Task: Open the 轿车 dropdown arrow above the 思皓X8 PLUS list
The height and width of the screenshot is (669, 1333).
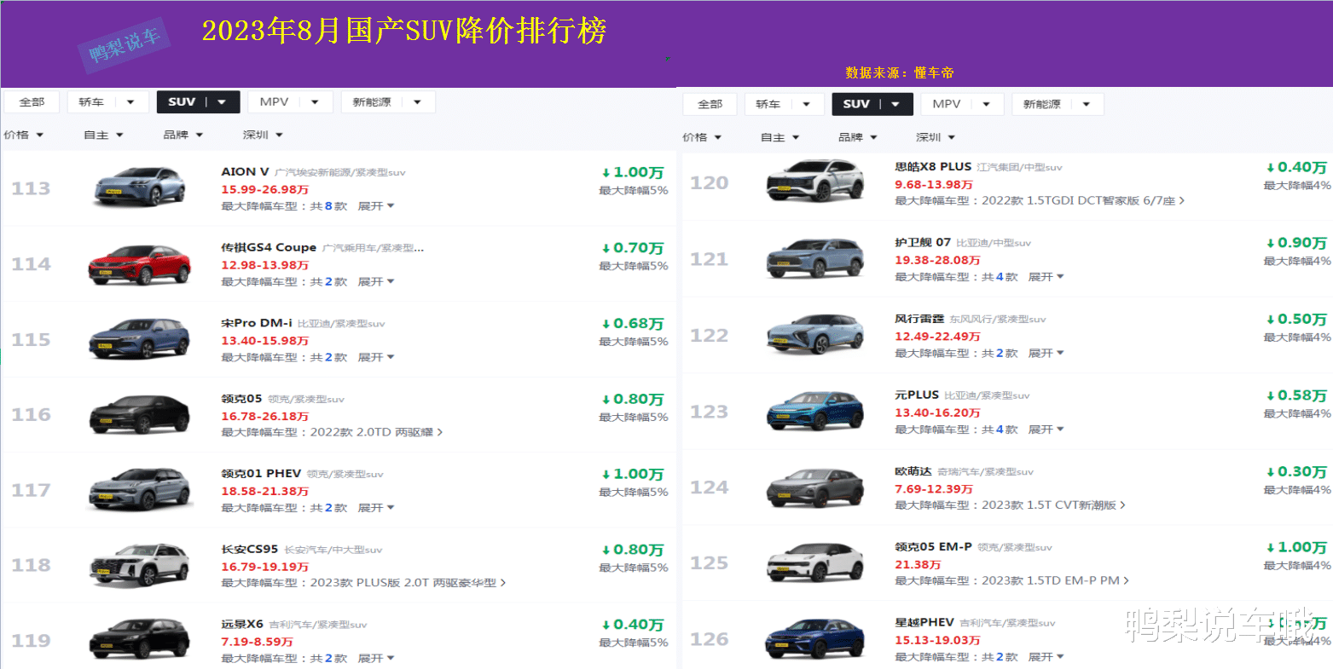Action: coord(807,104)
